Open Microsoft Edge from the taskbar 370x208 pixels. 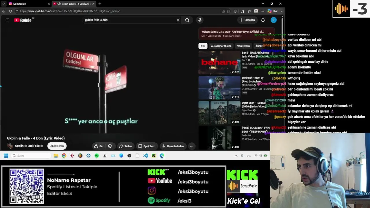(162, 156)
